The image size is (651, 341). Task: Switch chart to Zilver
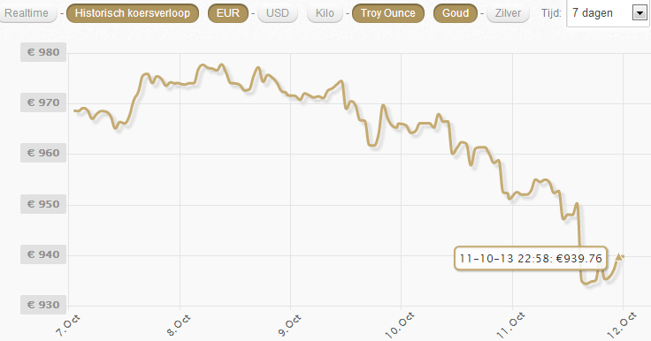pos(508,13)
